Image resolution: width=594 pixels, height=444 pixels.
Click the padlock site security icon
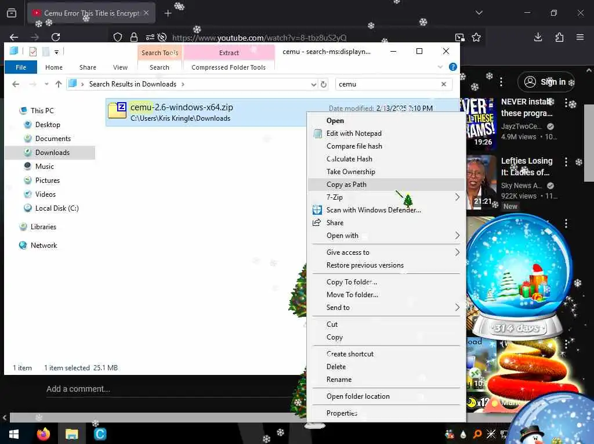coord(134,37)
